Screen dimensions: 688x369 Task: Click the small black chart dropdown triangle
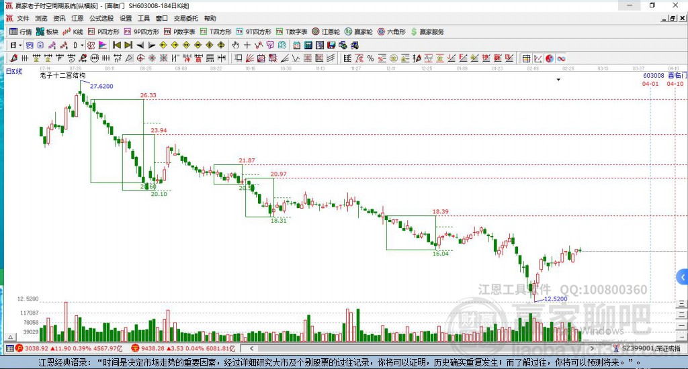click(x=558, y=80)
